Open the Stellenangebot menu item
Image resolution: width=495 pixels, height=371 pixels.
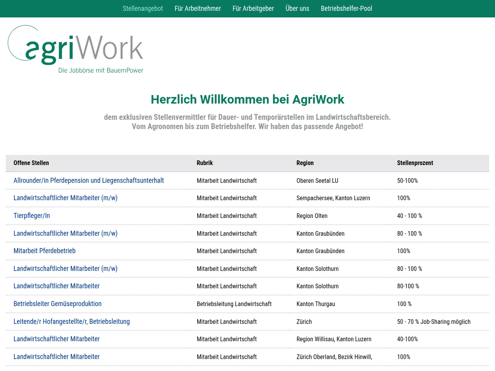tap(143, 9)
